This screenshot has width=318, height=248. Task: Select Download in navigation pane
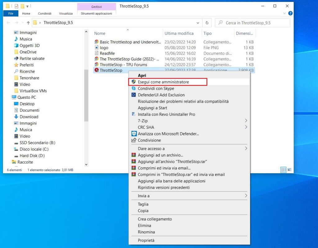click(29, 117)
